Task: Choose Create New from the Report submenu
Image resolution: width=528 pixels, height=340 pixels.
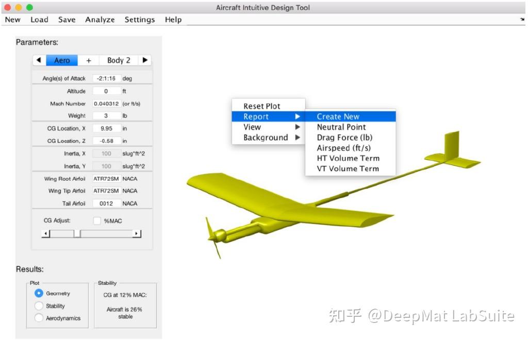Action: [338, 116]
